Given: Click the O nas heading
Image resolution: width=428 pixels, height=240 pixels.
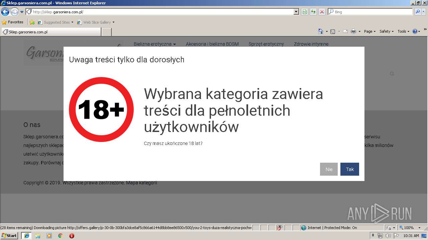Looking at the screenshot, I should tap(32, 125).
